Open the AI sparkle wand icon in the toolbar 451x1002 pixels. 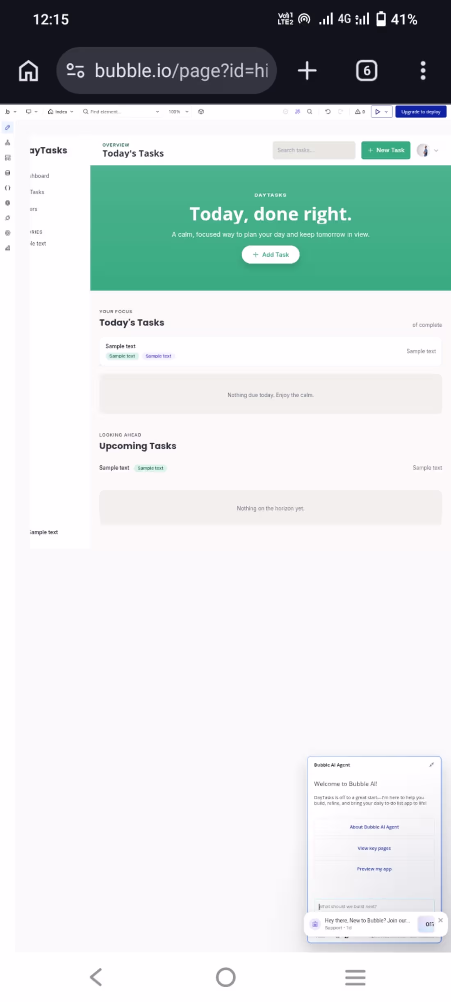click(298, 112)
